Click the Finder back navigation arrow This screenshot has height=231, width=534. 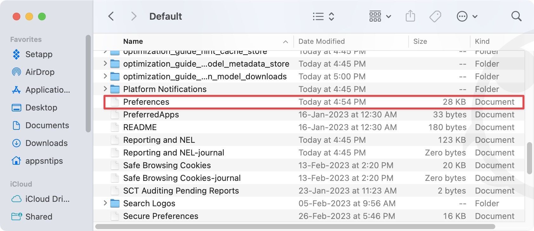[x=111, y=16]
